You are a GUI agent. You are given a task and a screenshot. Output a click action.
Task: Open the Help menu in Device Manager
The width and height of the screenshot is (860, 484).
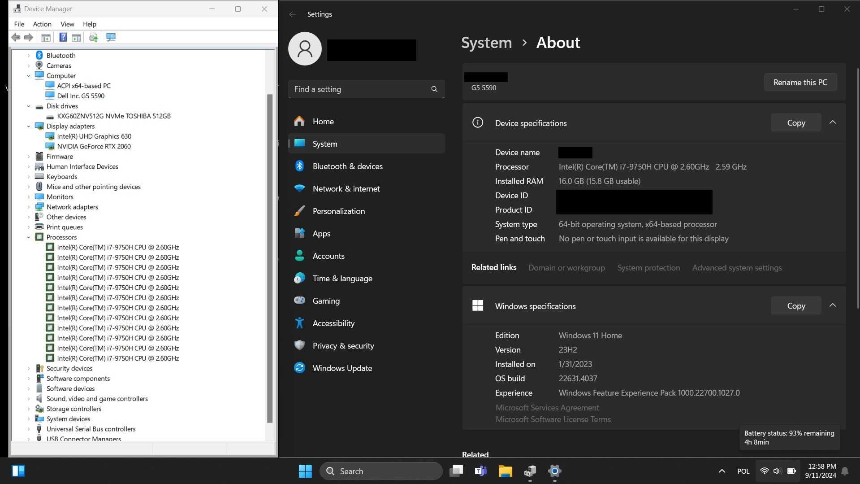90,24
